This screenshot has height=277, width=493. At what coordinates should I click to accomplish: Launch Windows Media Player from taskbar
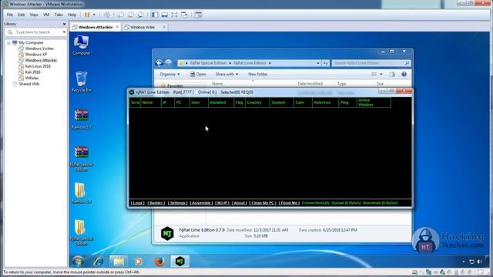click(138, 262)
